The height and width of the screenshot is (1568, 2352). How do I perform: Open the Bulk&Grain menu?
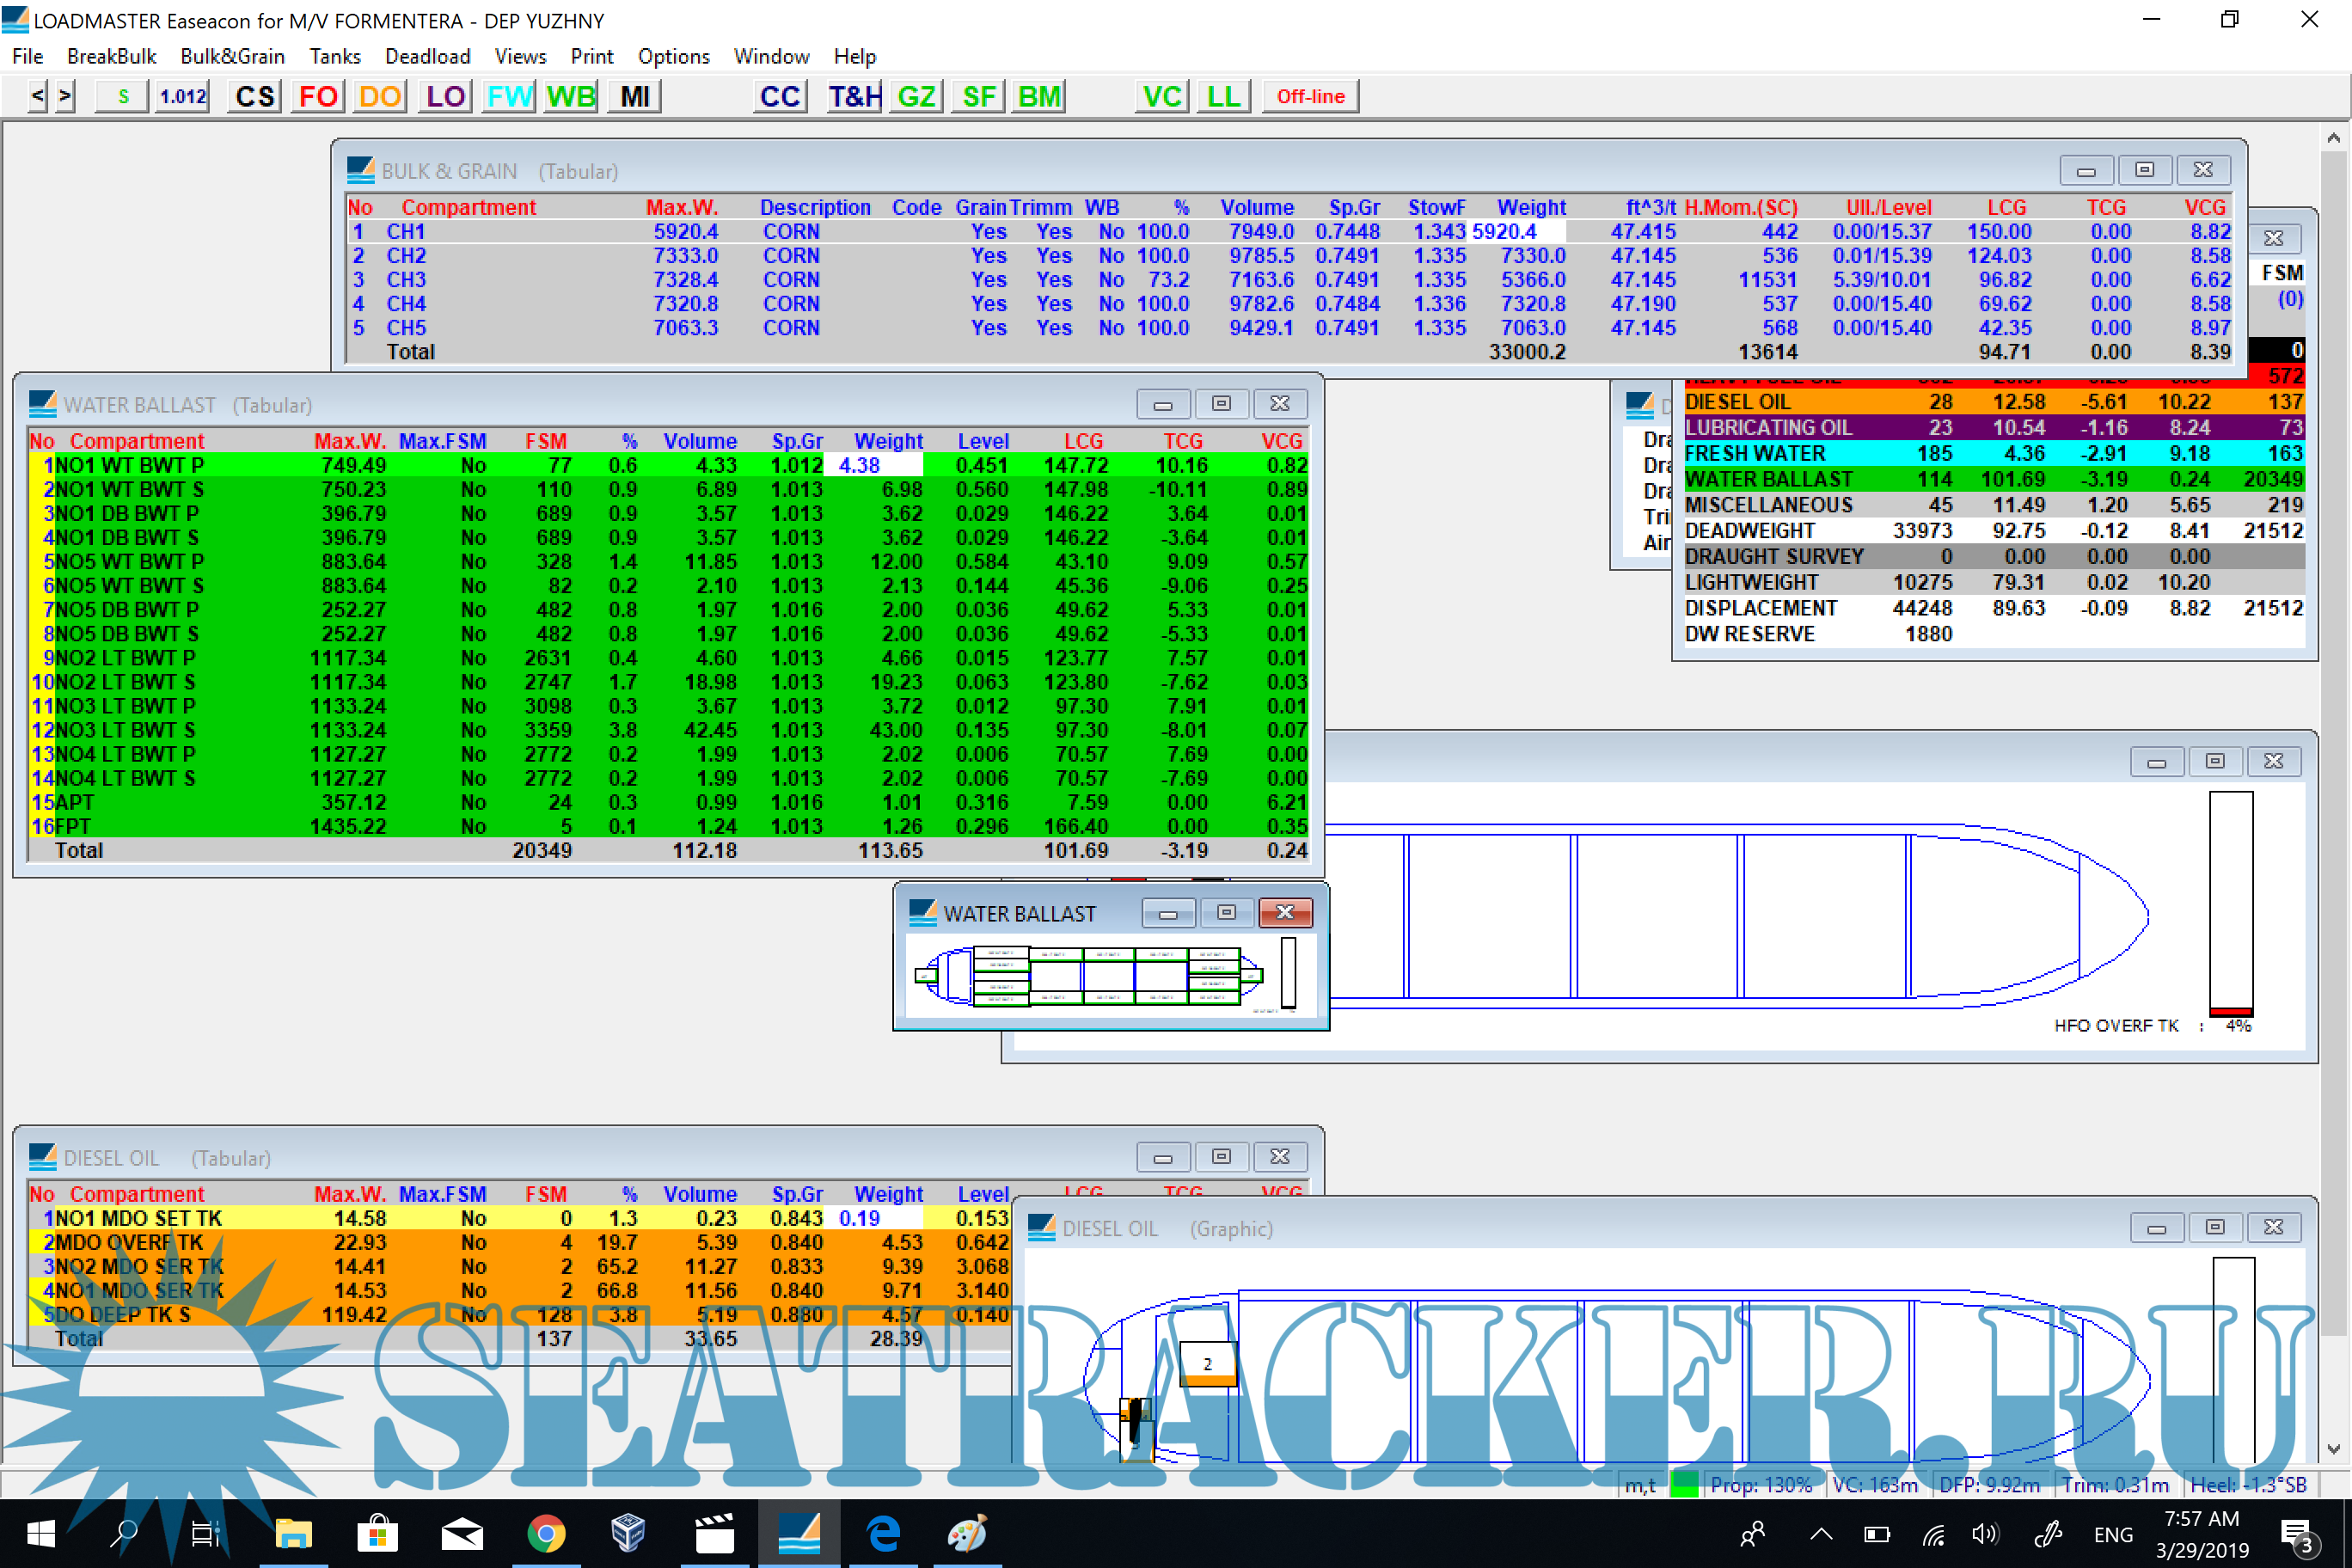pos(232,56)
